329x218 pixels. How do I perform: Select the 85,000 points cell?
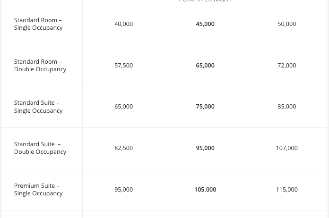coord(286,107)
